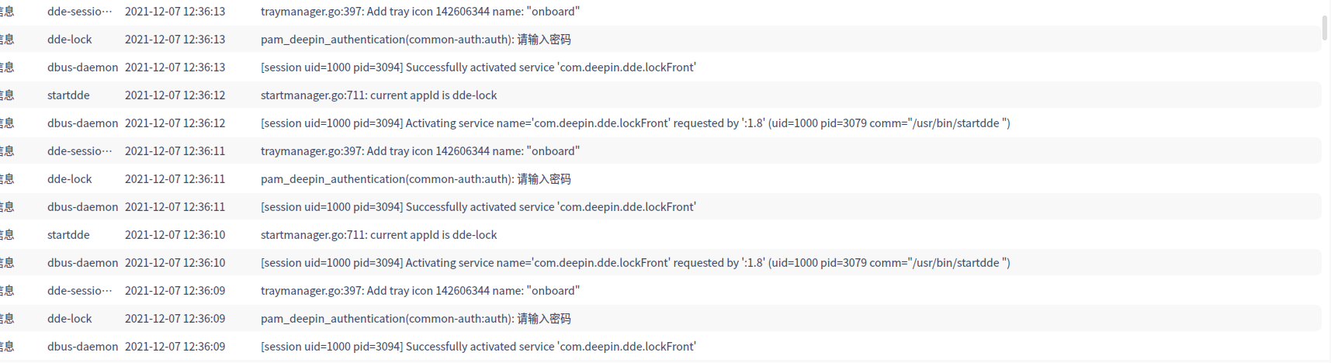Viewport: 1331px width, 363px height.
Task: Click the truncated 'dde-sessio…' source cell at 12:36:09
Action: tap(79, 291)
